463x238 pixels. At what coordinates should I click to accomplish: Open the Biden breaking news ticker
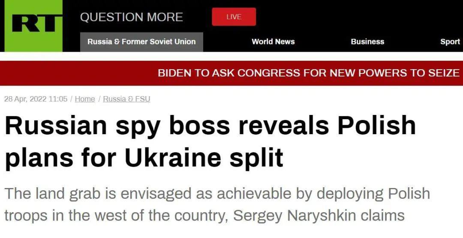pos(308,73)
